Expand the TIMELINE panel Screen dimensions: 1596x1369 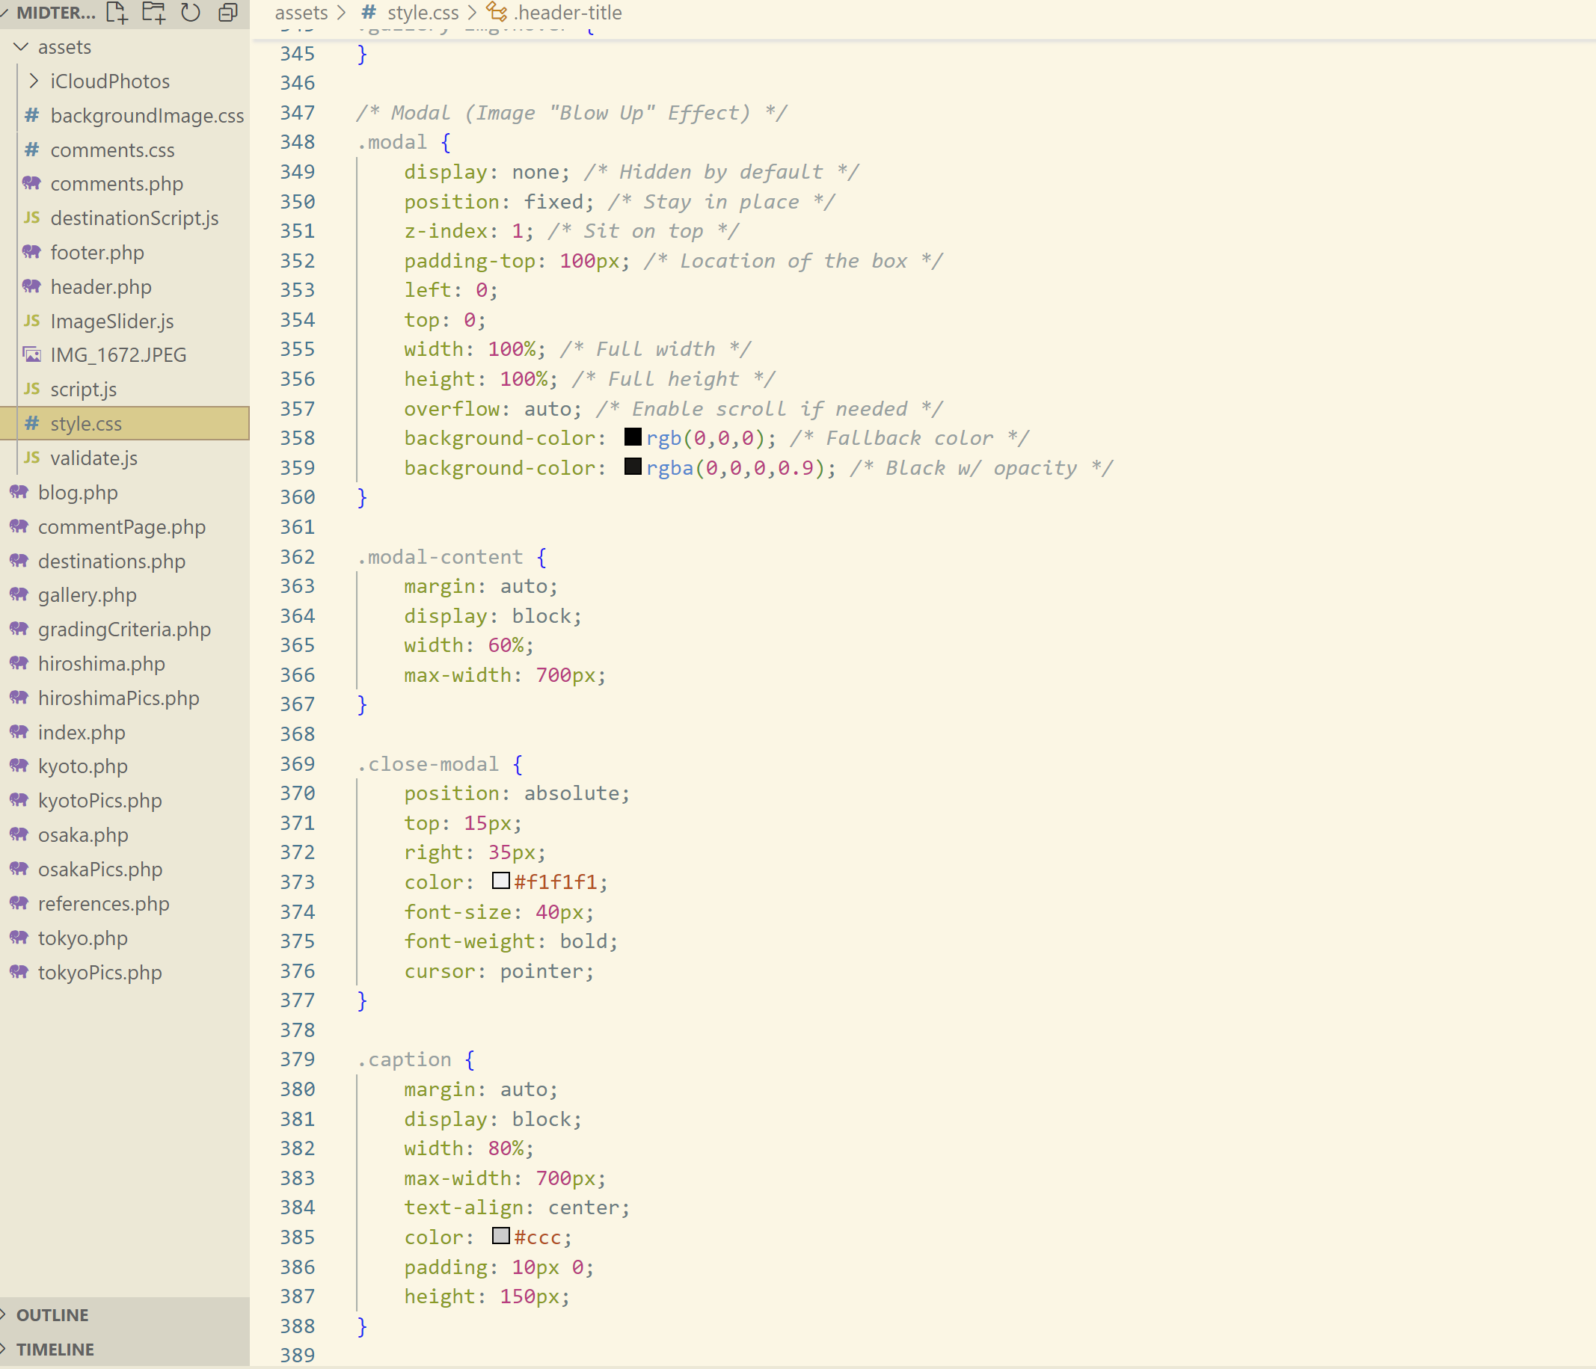pos(55,1349)
